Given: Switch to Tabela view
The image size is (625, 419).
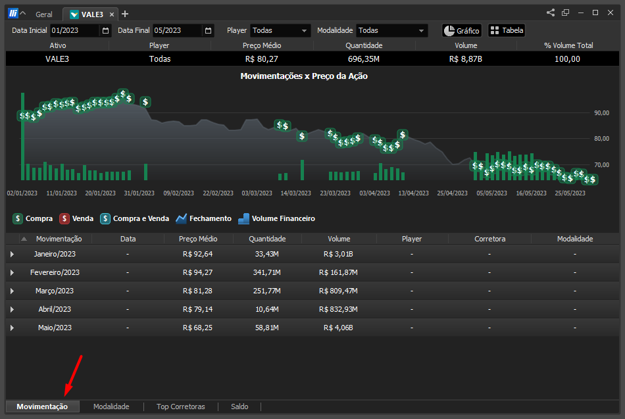Looking at the screenshot, I should click(x=507, y=30).
